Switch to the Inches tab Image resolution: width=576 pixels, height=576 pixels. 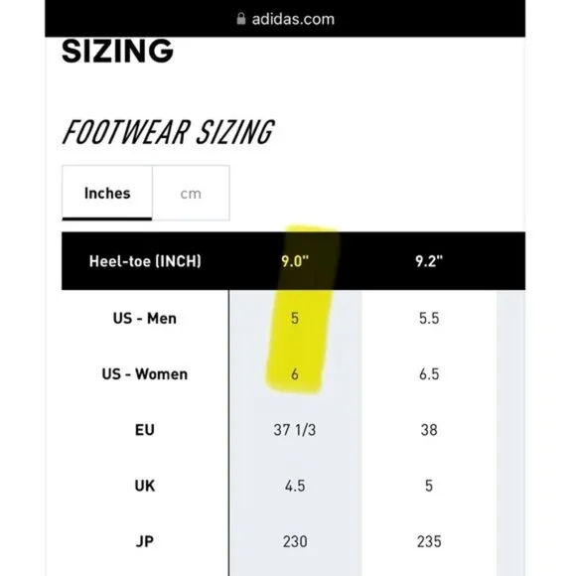(107, 193)
